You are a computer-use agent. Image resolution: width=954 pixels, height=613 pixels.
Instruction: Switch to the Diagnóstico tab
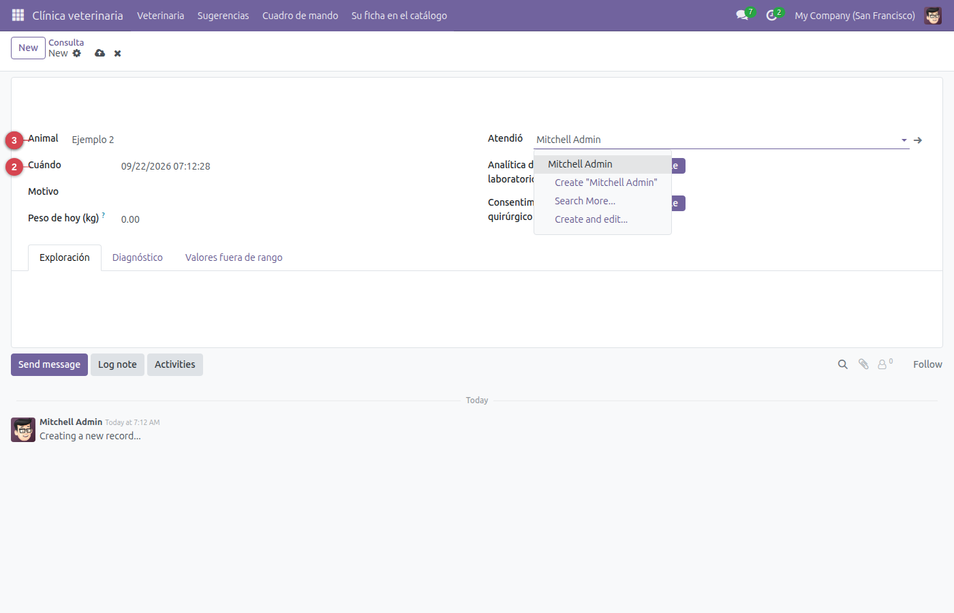(x=138, y=257)
